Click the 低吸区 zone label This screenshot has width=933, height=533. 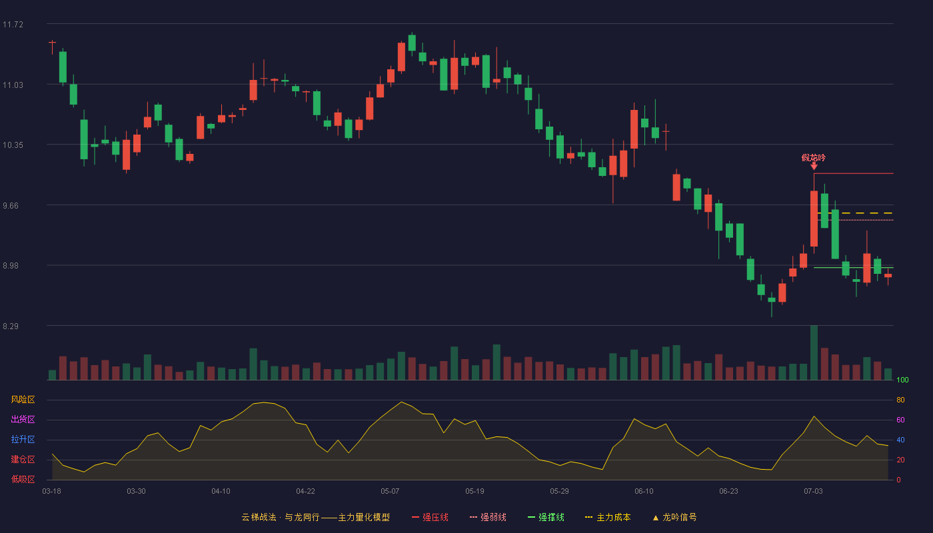(23, 479)
